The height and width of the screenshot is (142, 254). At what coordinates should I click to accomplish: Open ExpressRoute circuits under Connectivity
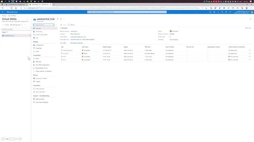(42, 68)
